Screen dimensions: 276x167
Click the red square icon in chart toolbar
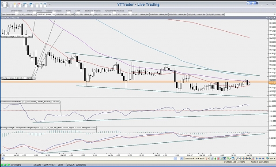point(218,159)
